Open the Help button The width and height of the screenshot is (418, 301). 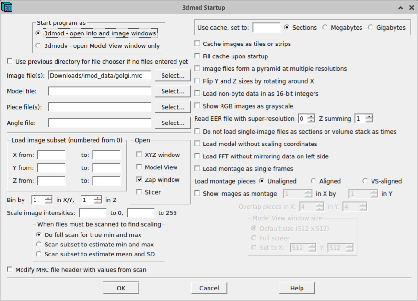pyautogui.click(x=297, y=288)
